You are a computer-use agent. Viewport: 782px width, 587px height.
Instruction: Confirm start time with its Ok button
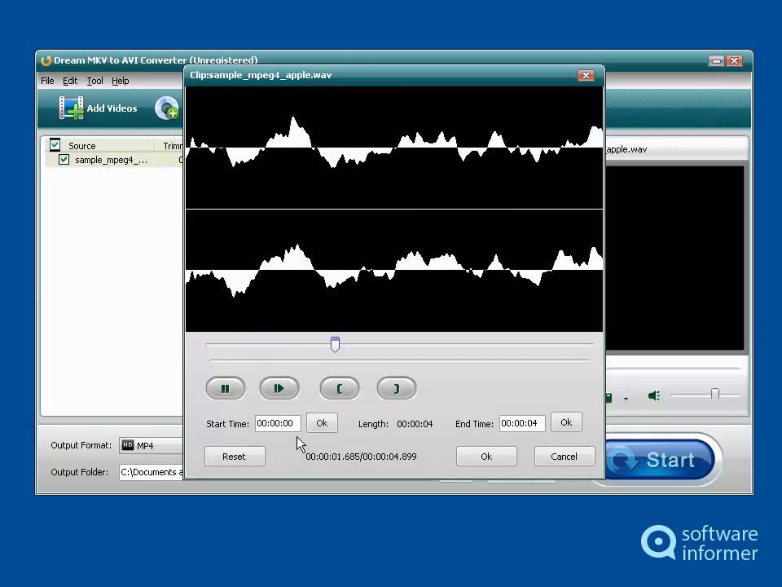point(322,423)
